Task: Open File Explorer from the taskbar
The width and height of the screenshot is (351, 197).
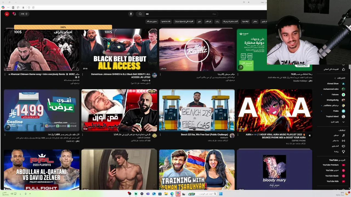Action: (x=166, y=194)
